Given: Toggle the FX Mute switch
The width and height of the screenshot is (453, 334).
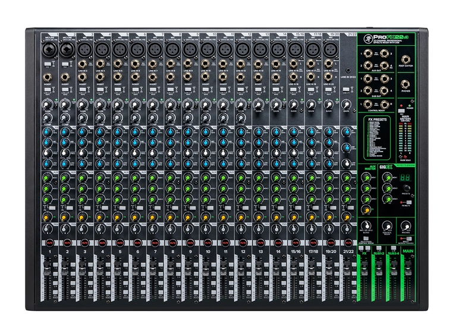Looking at the screenshot, I should (408, 203).
